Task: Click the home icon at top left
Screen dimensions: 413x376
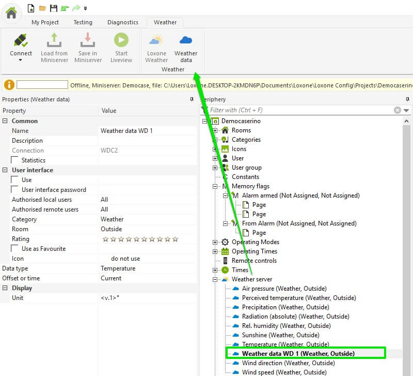Action: point(11,13)
